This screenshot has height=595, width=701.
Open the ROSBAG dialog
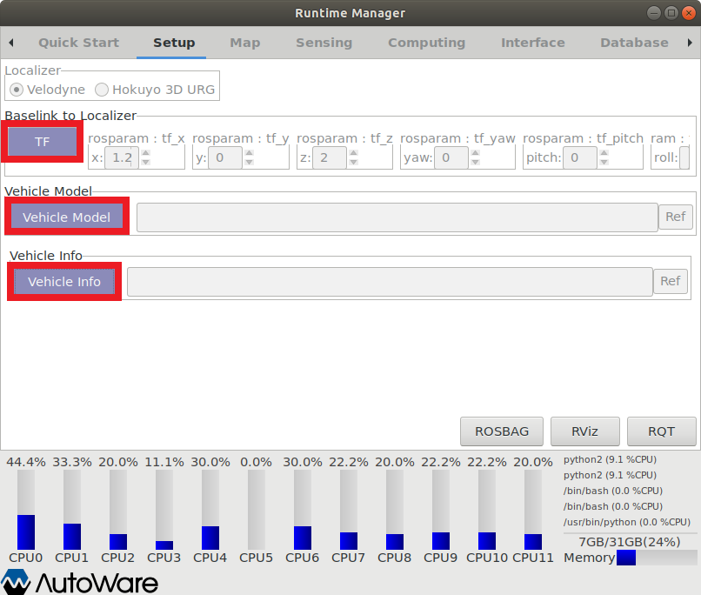501,431
